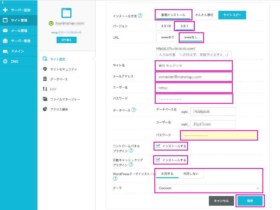Collapse sidebar with top-left chevron
Screen dimensions: 280x210
click(x=3, y=2)
